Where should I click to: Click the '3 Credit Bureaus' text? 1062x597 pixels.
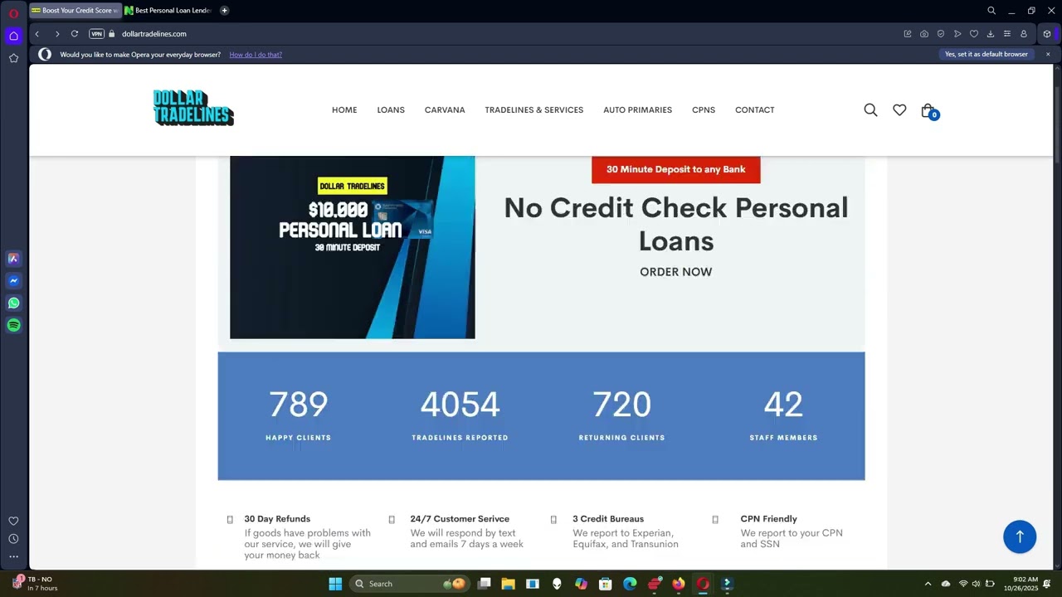608,519
